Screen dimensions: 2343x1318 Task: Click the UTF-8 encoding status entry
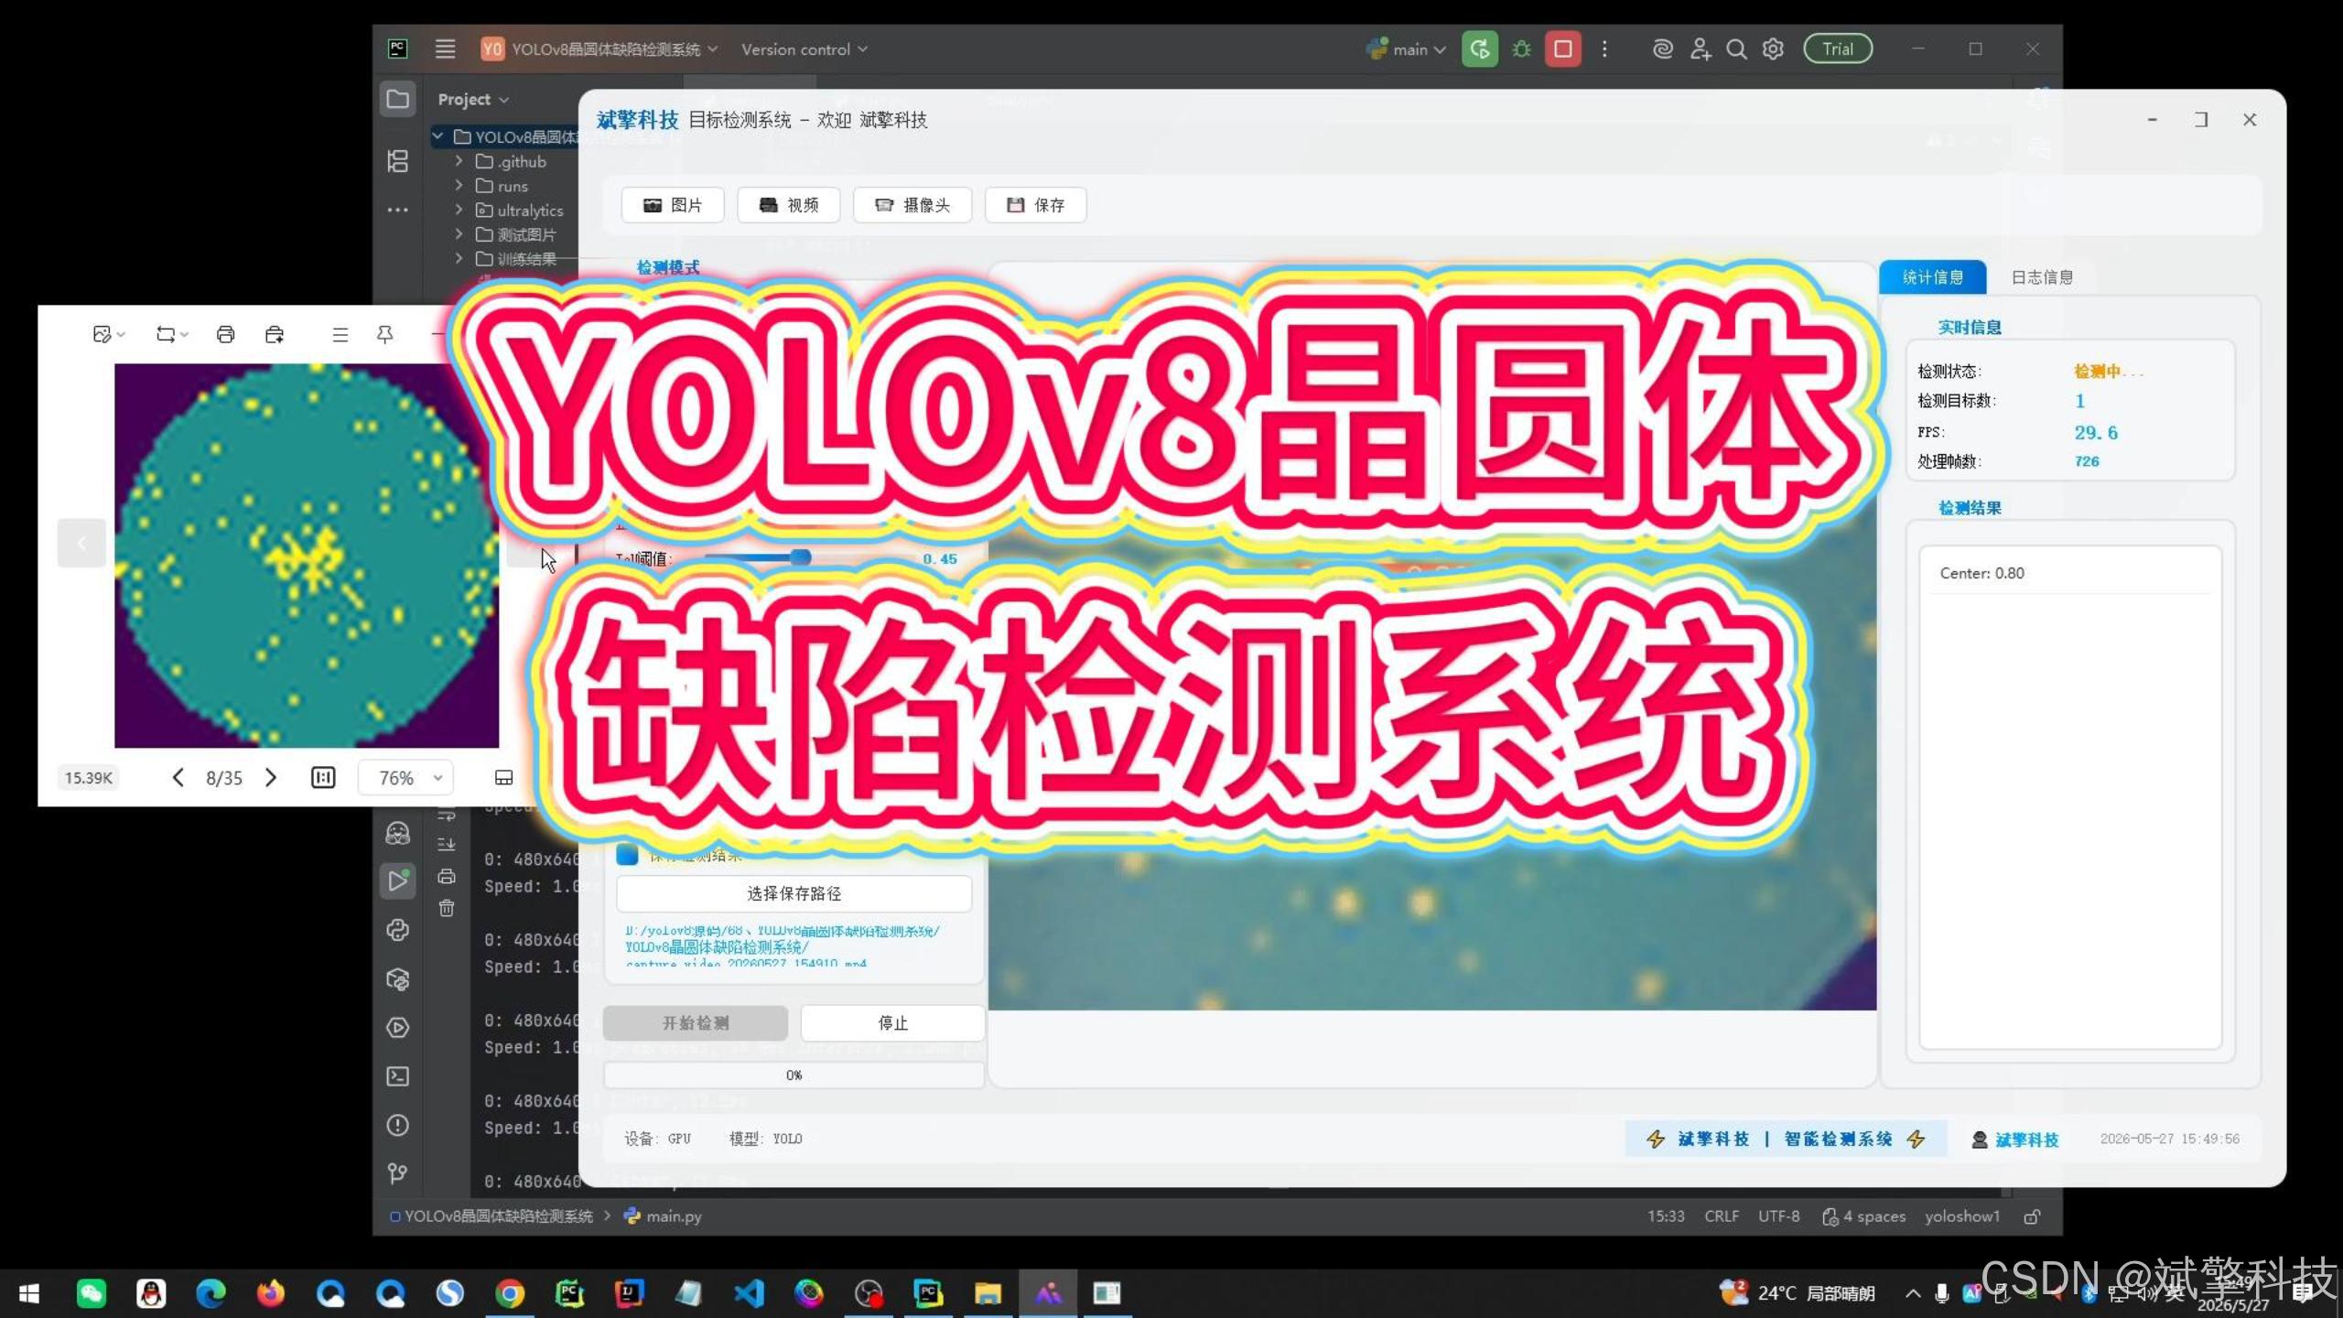(1778, 1216)
